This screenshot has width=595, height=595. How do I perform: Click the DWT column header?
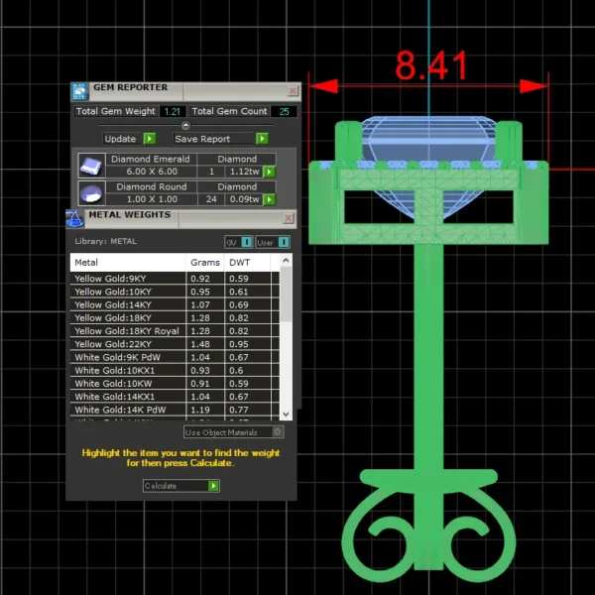click(247, 262)
